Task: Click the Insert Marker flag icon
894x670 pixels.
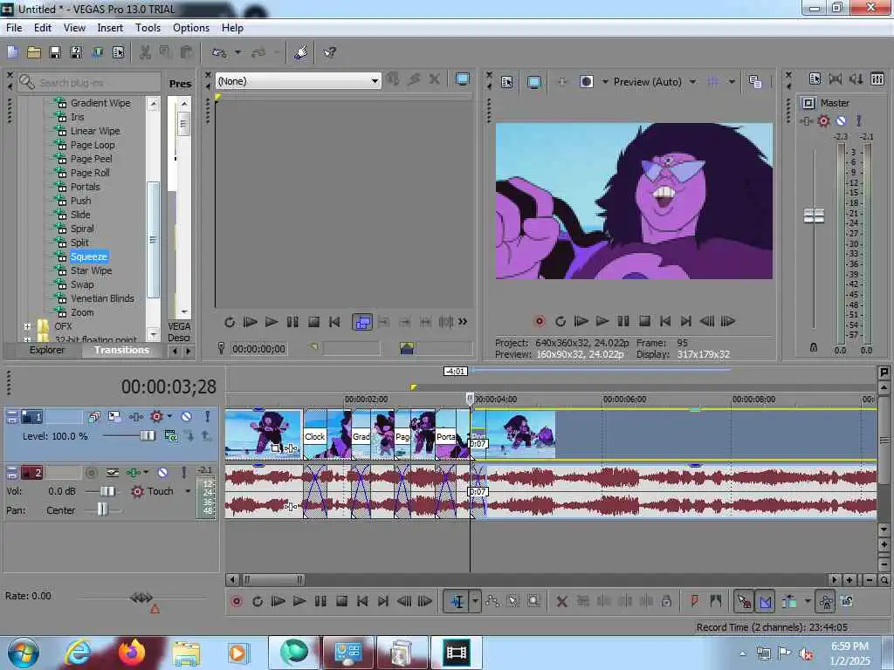Action: pyautogui.click(x=694, y=601)
